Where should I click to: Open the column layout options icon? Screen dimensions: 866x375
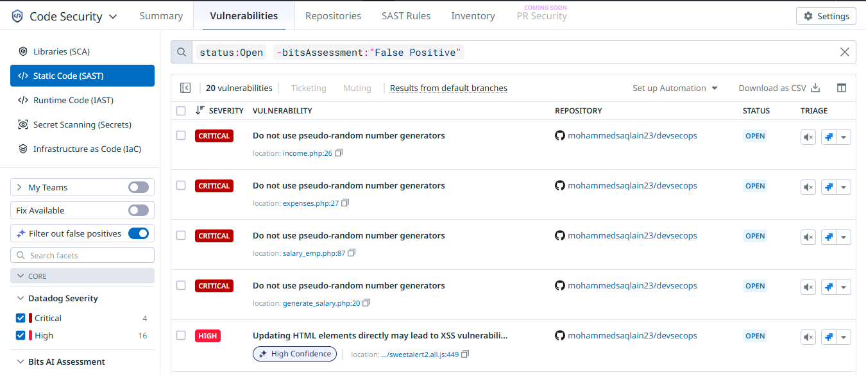(x=842, y=88)
